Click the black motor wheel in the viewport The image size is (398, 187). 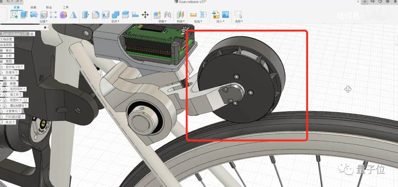241,80
